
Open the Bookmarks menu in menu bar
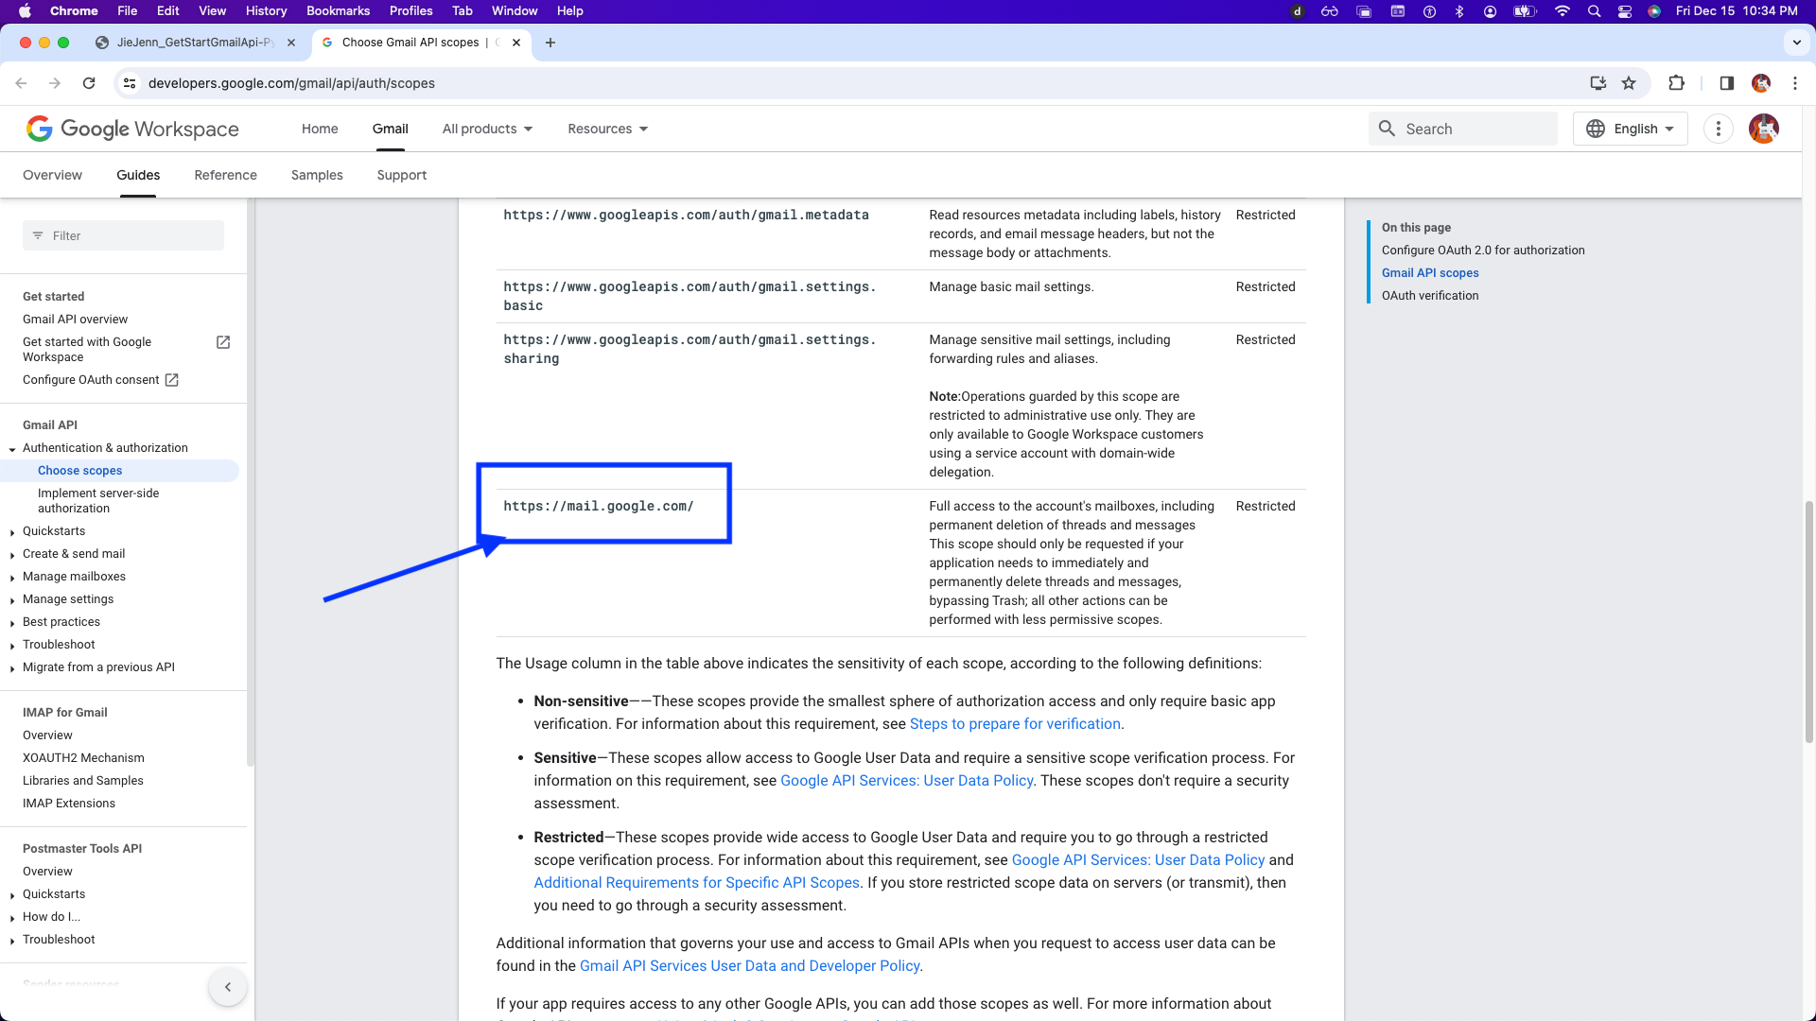pos(338,11)
